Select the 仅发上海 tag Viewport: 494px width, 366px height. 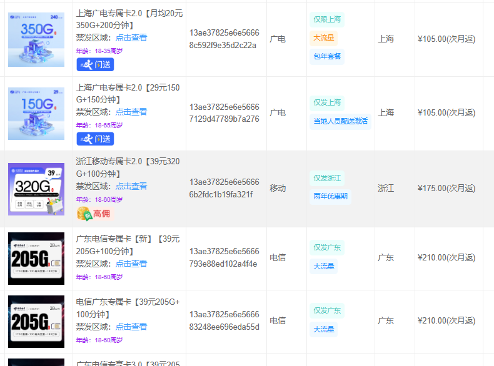pos(327,102)
